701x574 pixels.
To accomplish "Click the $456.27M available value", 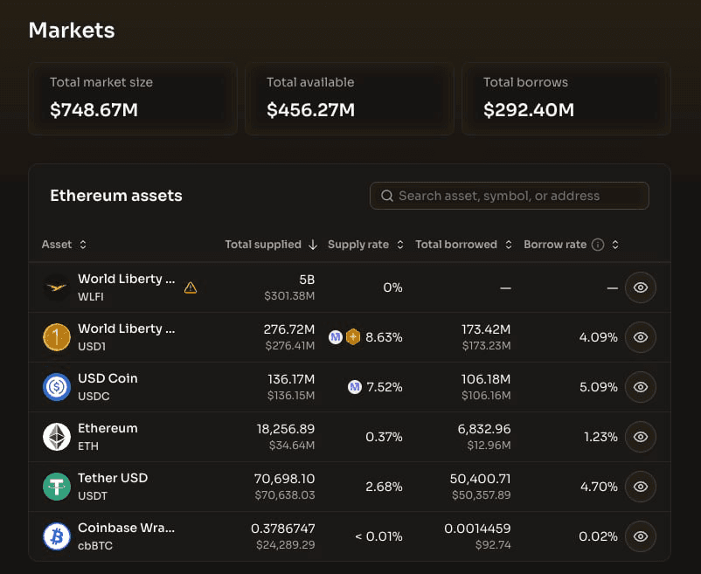I will coord(310,110).
